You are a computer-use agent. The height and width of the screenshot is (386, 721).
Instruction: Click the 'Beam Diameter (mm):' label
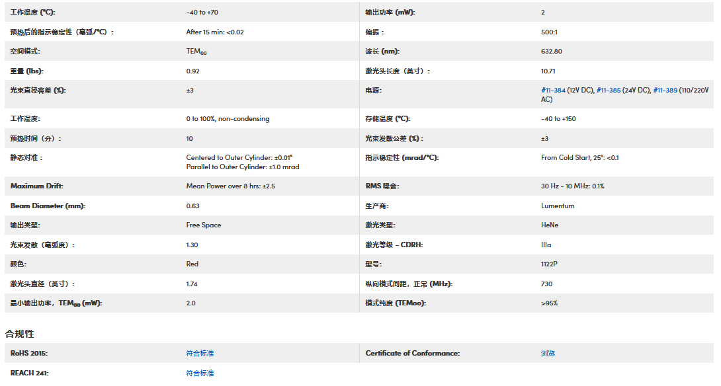click(48, 206)
